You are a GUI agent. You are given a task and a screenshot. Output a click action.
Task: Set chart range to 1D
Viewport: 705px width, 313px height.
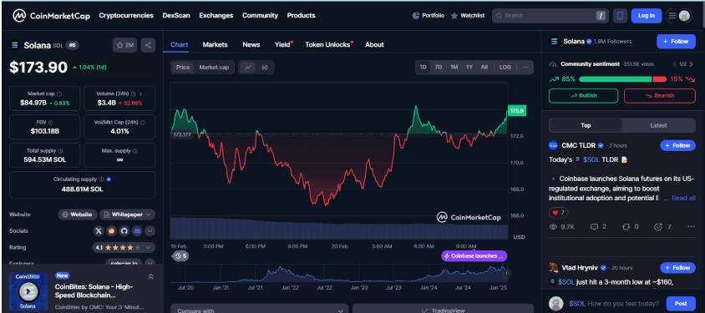424,68
